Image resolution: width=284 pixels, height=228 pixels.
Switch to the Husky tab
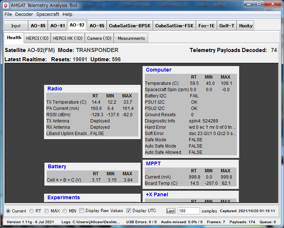click(x=246, y=25)
